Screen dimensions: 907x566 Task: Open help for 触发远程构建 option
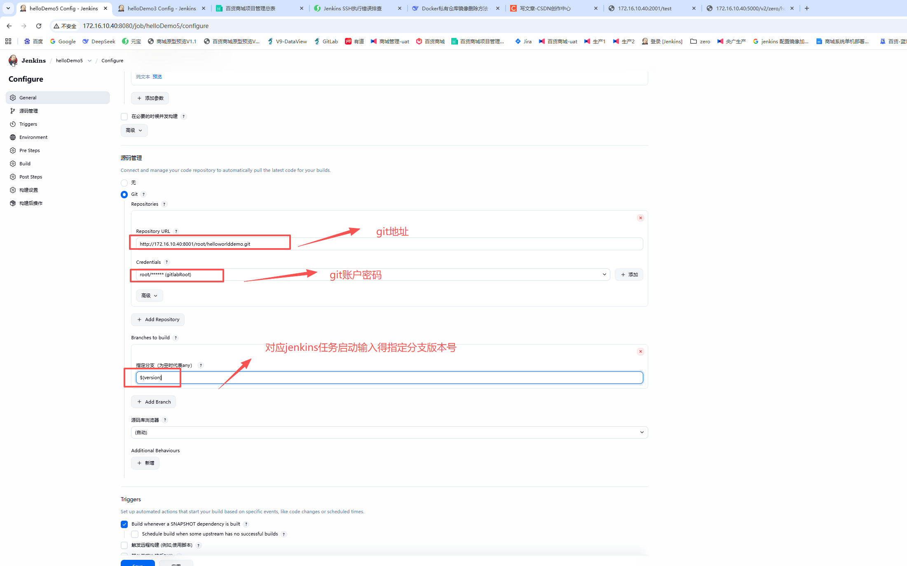198,545
